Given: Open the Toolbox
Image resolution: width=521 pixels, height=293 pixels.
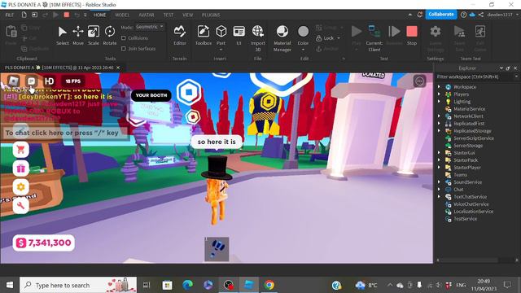Looking at the screenshot, I should (x=204, y=35).
